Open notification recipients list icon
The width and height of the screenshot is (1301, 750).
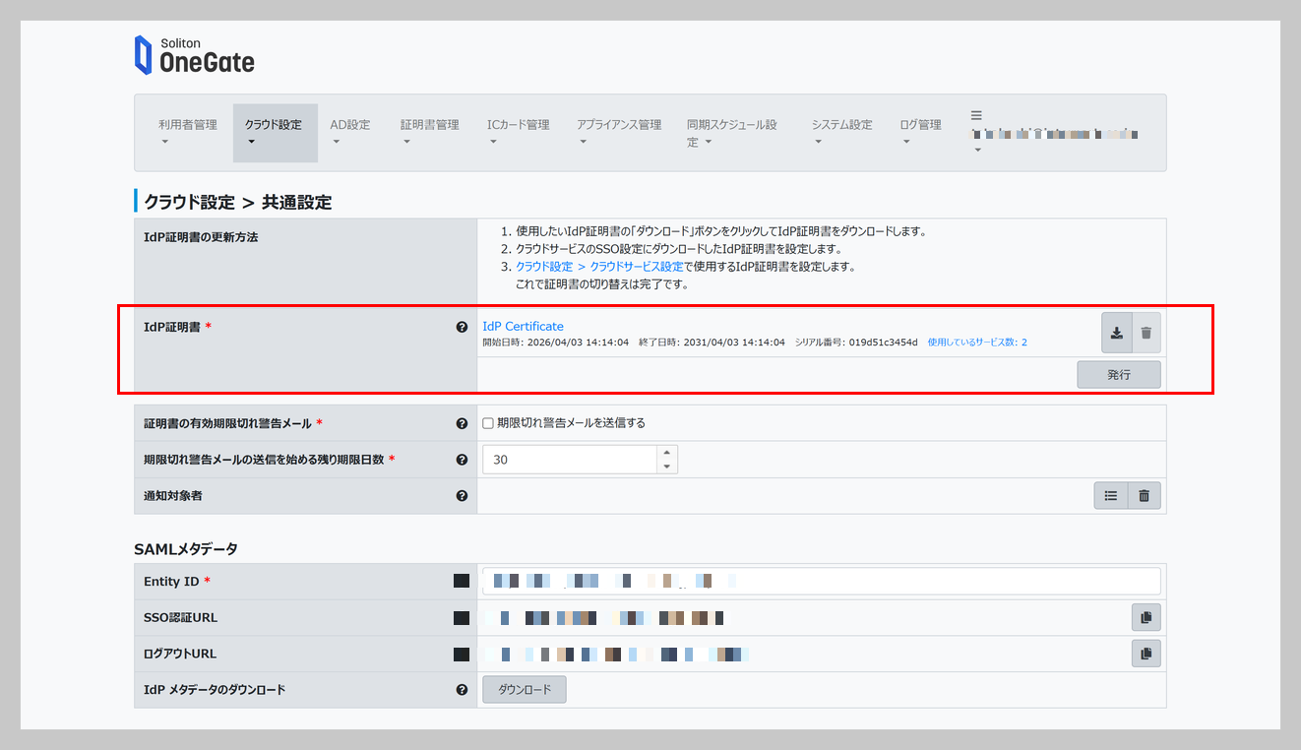tap(1111, 496)
